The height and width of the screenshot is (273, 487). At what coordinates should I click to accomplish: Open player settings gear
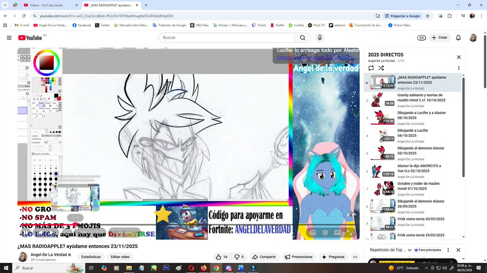(325, 233)
